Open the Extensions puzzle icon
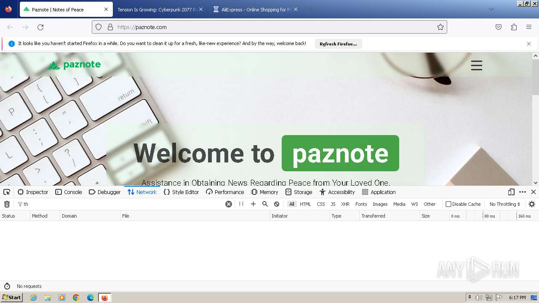 pos(514,27)
